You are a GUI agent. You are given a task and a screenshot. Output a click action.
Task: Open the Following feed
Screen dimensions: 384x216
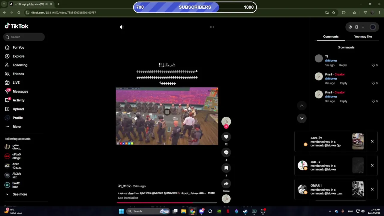[20, 65]
